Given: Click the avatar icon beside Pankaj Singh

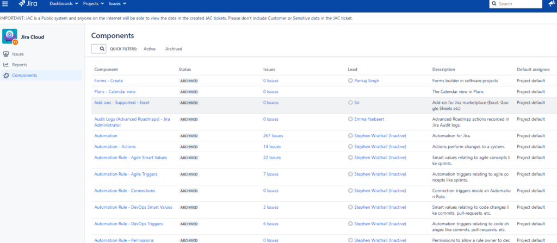Looking at the screenshot, I should (x=351, y=80).
